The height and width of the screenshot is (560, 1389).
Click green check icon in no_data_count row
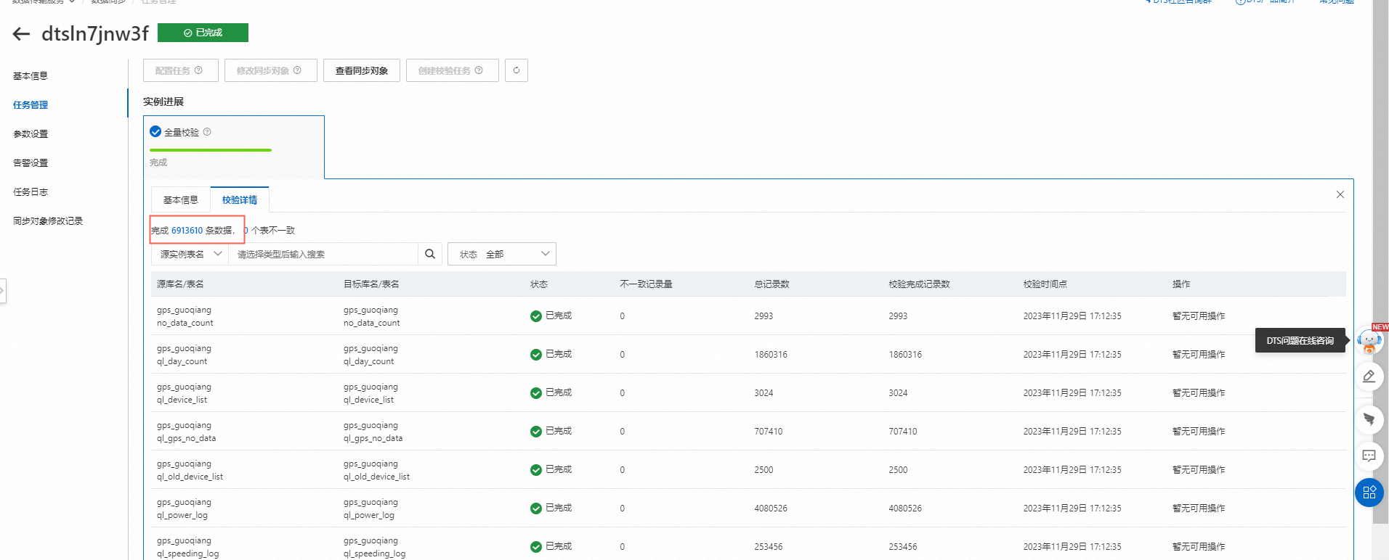[536, 316]
